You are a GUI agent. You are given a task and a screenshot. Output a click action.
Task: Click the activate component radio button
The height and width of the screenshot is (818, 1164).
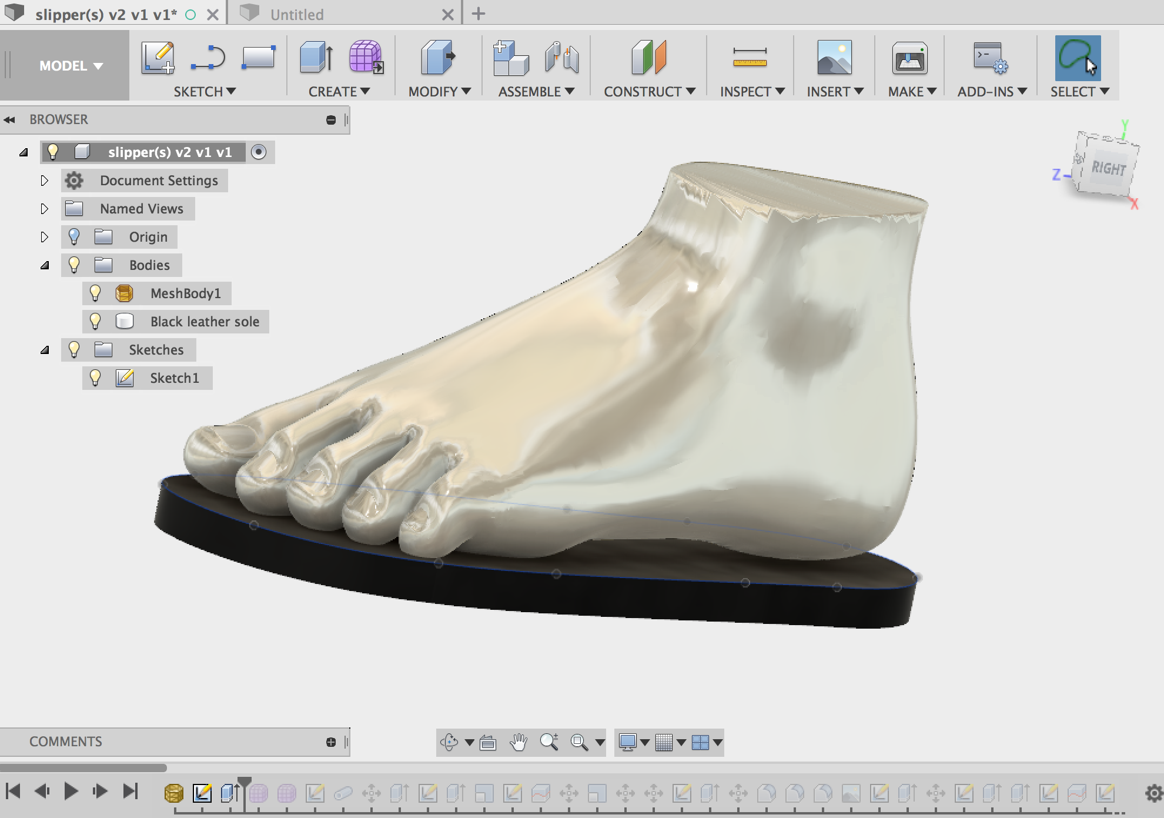point(259,152)
